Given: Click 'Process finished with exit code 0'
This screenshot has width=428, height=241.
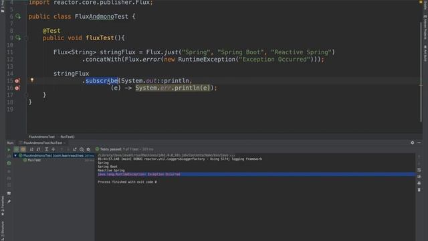Looking at the screenshot, I should pos(127,181).
